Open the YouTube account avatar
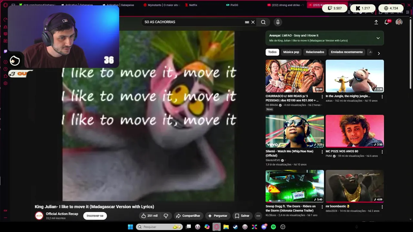Screen dimensions: 413x232 [x=399, y=22]
